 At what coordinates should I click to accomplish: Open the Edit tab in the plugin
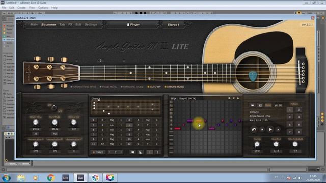(x=78, y=24)
